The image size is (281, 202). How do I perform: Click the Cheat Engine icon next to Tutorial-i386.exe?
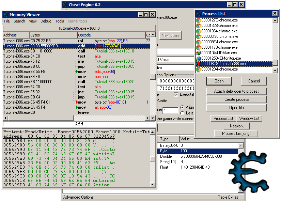tap(199, 64)
